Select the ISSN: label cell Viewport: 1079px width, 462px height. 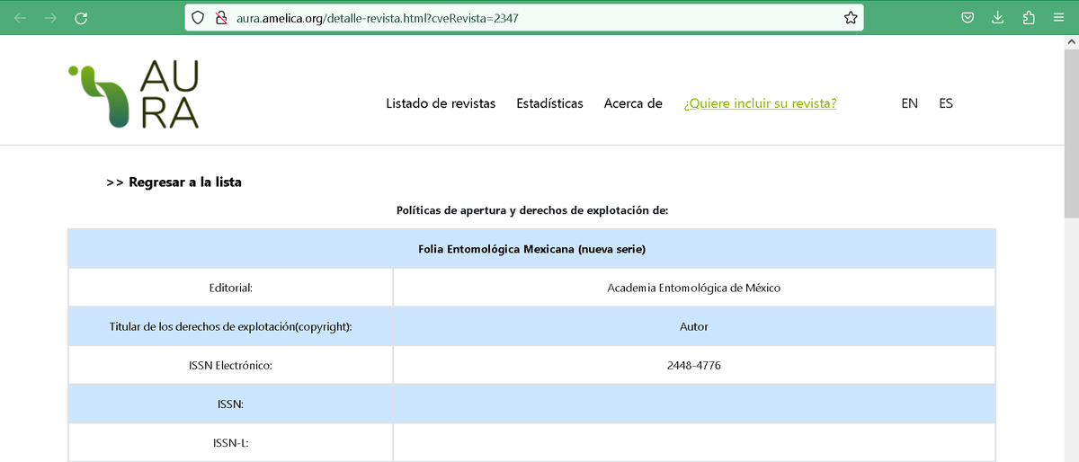coord(230,404)
